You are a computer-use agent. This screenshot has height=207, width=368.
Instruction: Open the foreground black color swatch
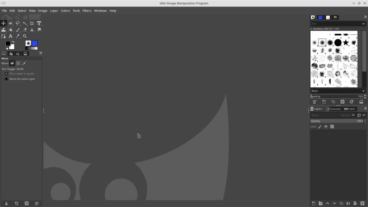[8, 43]
